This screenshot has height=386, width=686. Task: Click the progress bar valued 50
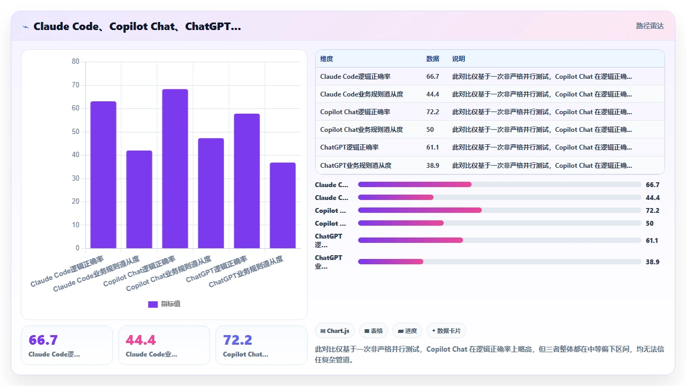pyautogui.click(x=499, y=223)
